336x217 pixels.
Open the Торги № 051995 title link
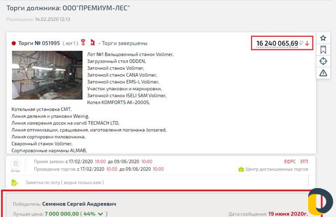click(39, 43)
